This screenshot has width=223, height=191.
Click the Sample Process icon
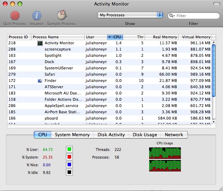(x=62, y=15)
